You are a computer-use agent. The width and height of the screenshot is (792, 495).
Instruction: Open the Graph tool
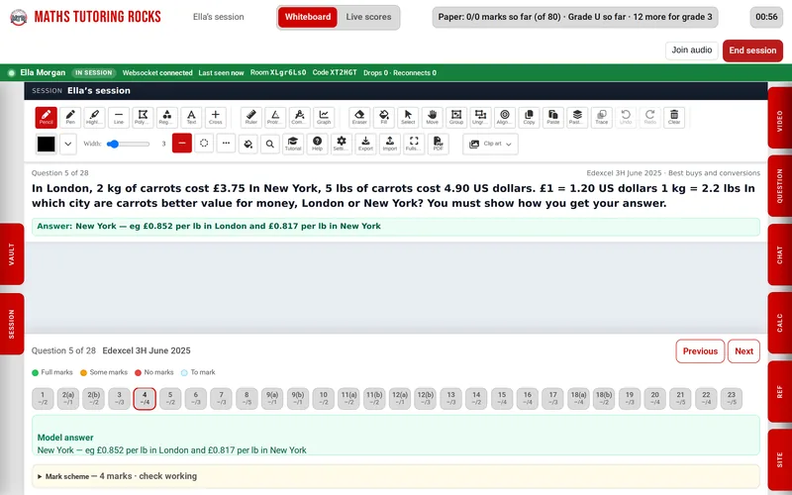point(324,117)
